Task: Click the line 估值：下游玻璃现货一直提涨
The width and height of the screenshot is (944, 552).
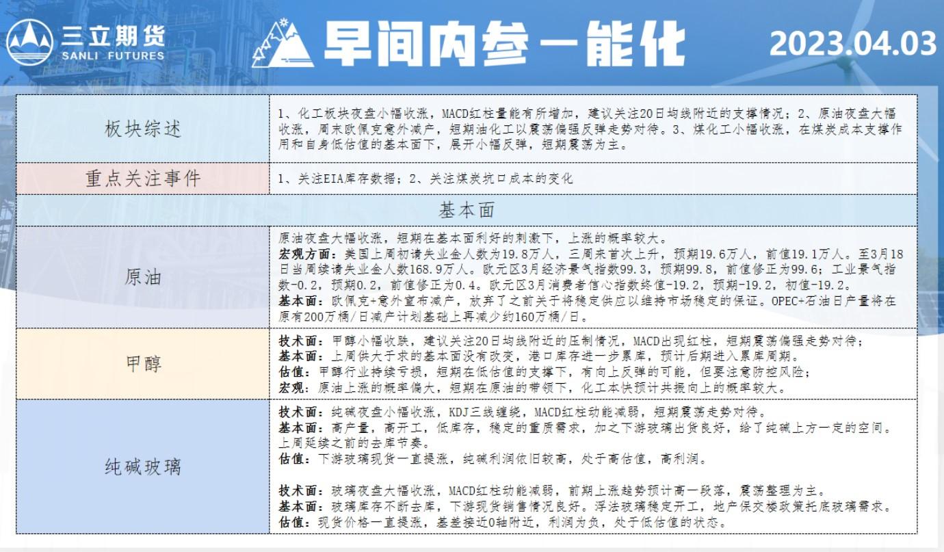Action: coord(493,459)
